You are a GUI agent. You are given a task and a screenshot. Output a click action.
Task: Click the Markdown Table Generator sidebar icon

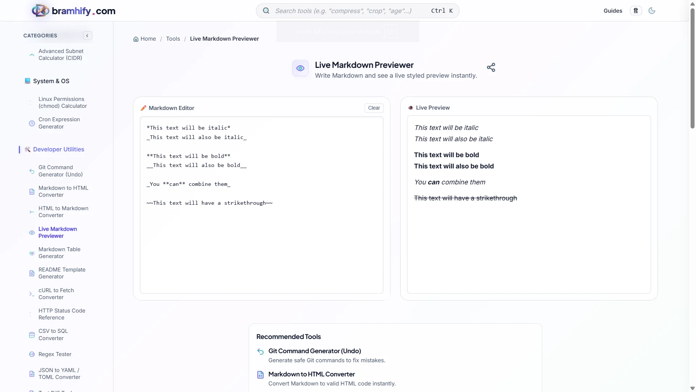[x=32, y=253]
